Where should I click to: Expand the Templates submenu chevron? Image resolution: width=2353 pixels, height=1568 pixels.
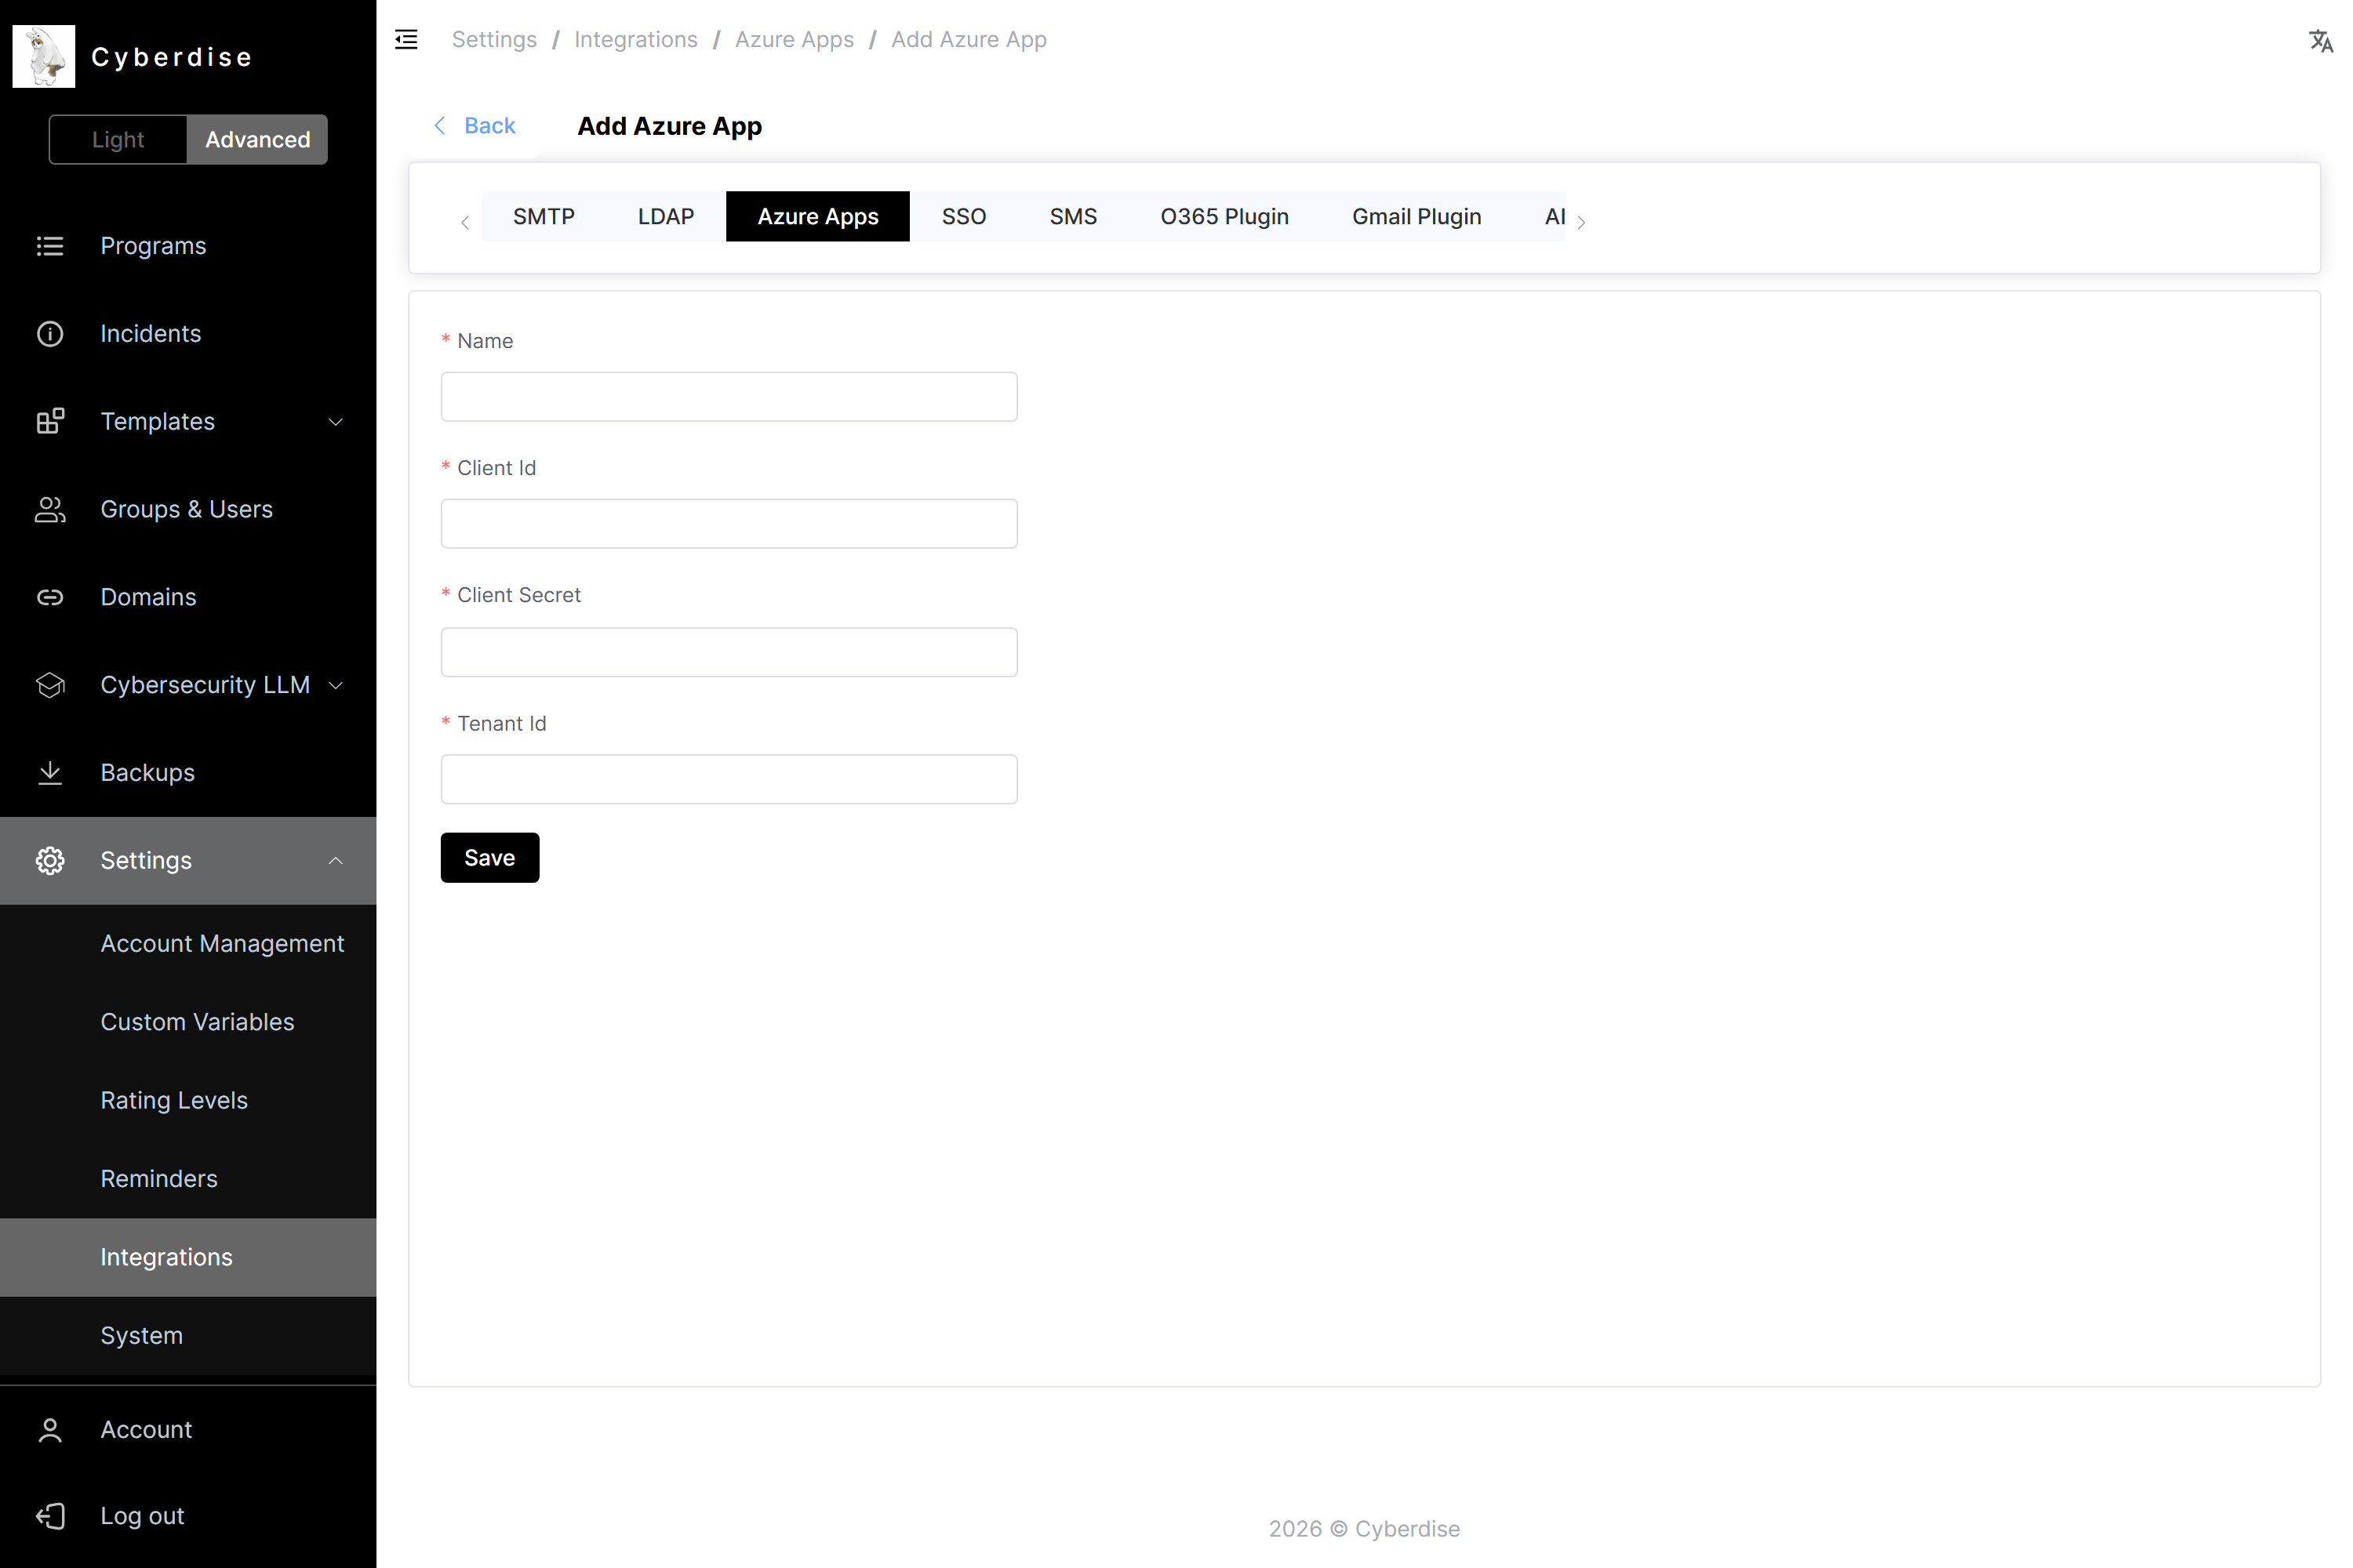(336, 422)
